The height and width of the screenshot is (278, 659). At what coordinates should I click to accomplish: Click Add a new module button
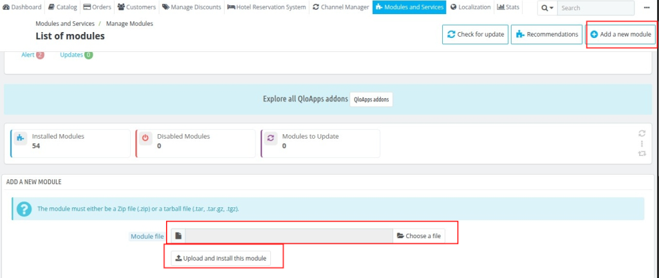point(620,34)
